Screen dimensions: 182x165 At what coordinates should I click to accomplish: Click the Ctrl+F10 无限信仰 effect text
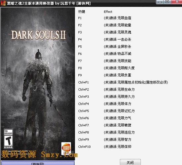(117, 146)
